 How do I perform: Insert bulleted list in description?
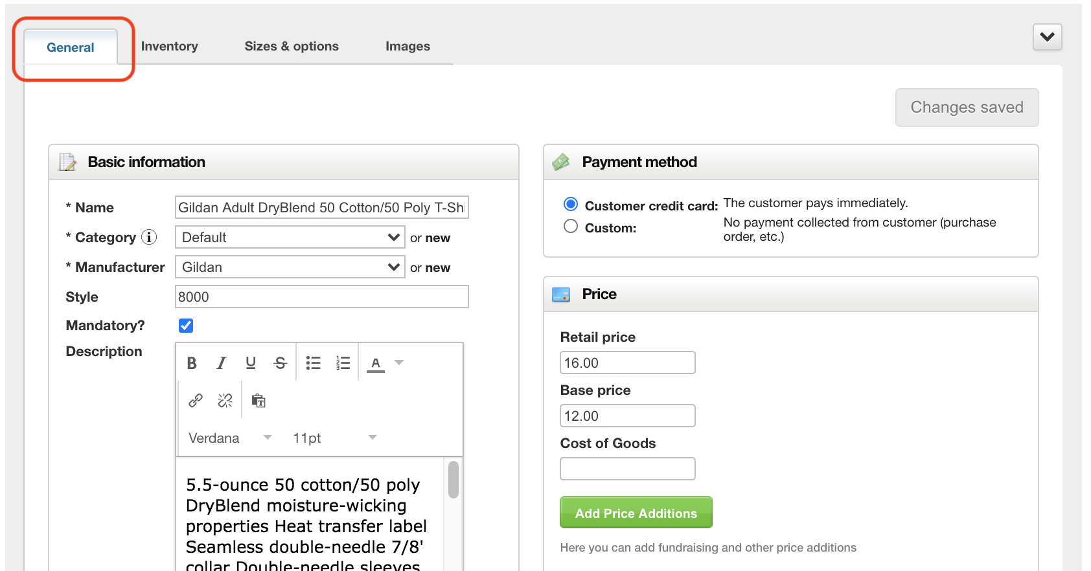(x=314, y=363)
